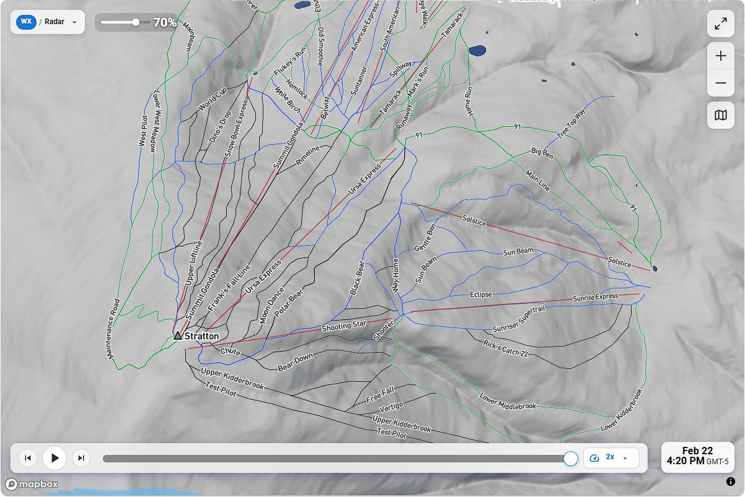Screen dimensions: 745x497
Task: Click the Free Fall trail label
Action: 380,395
